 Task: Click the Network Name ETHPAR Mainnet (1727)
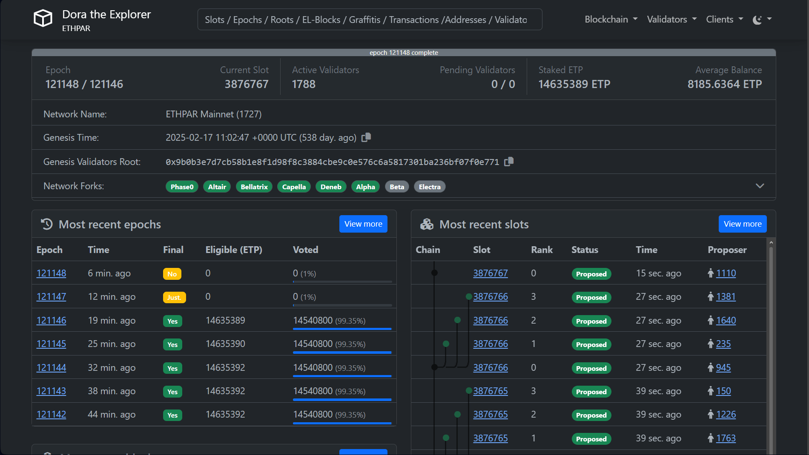tap(214, 114)
